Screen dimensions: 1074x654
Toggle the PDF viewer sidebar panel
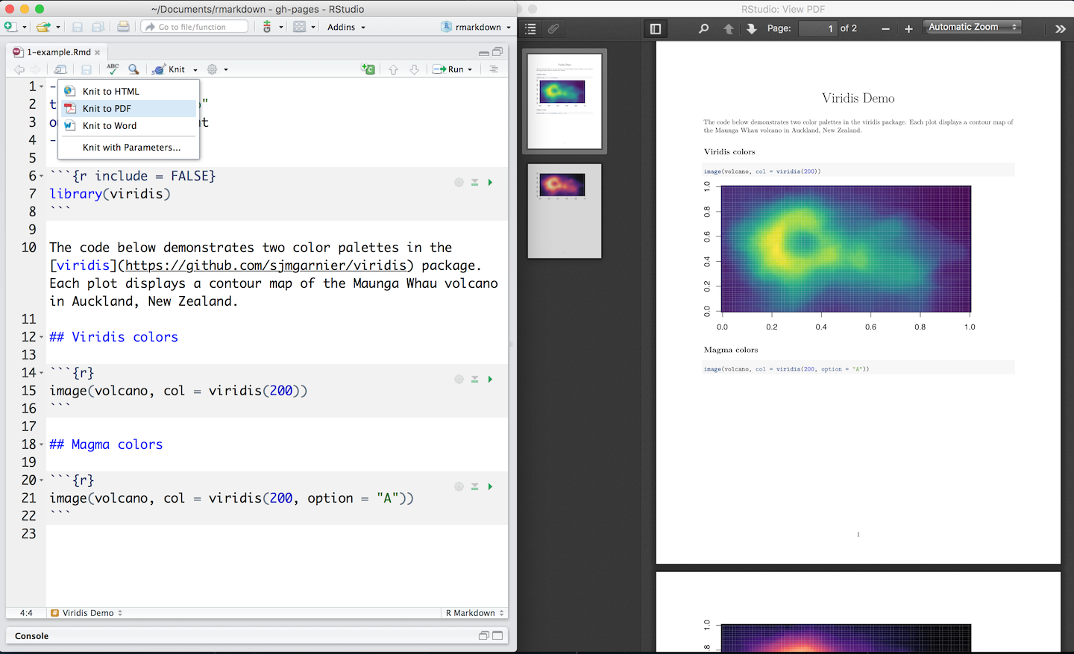coord(656,28)
